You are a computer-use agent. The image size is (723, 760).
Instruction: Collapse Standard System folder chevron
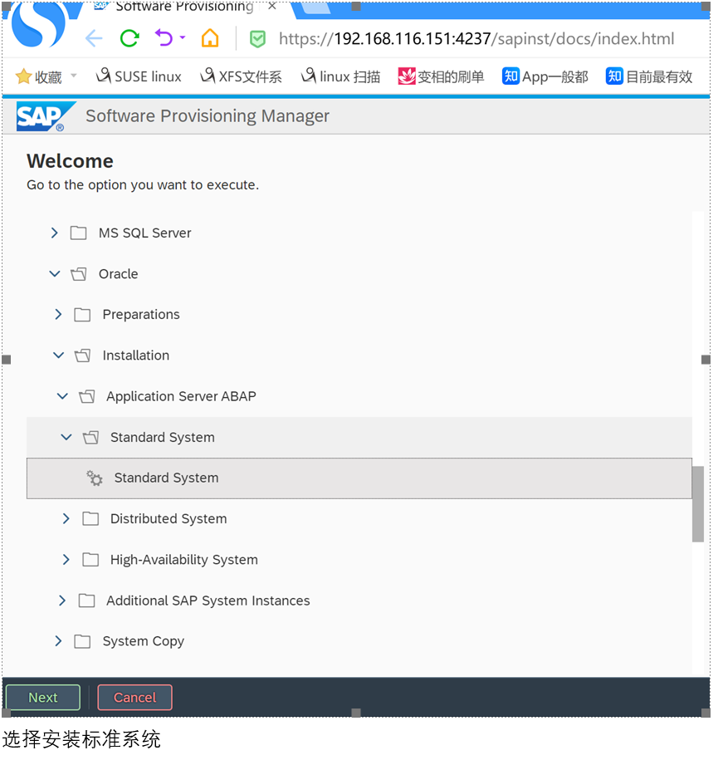[x=66, y=437]
